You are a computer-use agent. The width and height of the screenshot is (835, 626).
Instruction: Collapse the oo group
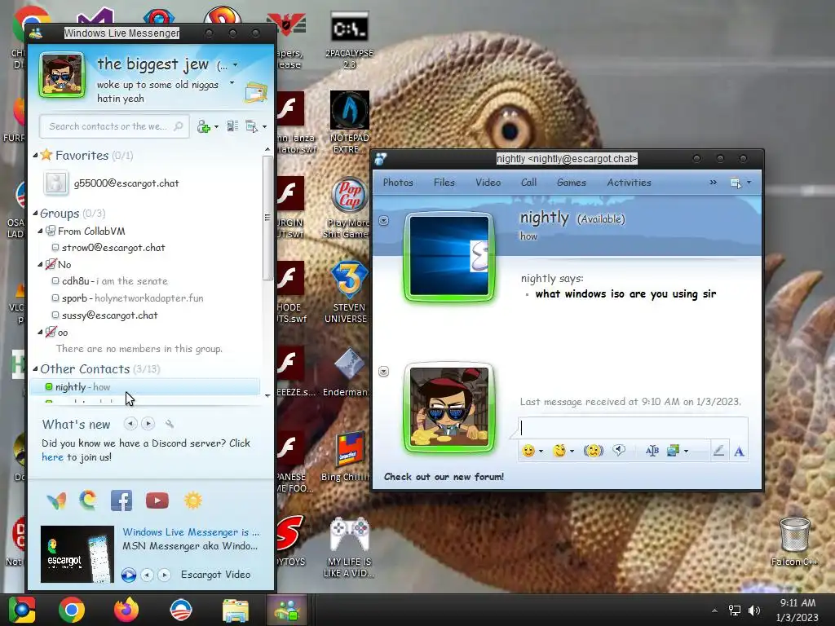click(41, 333)
